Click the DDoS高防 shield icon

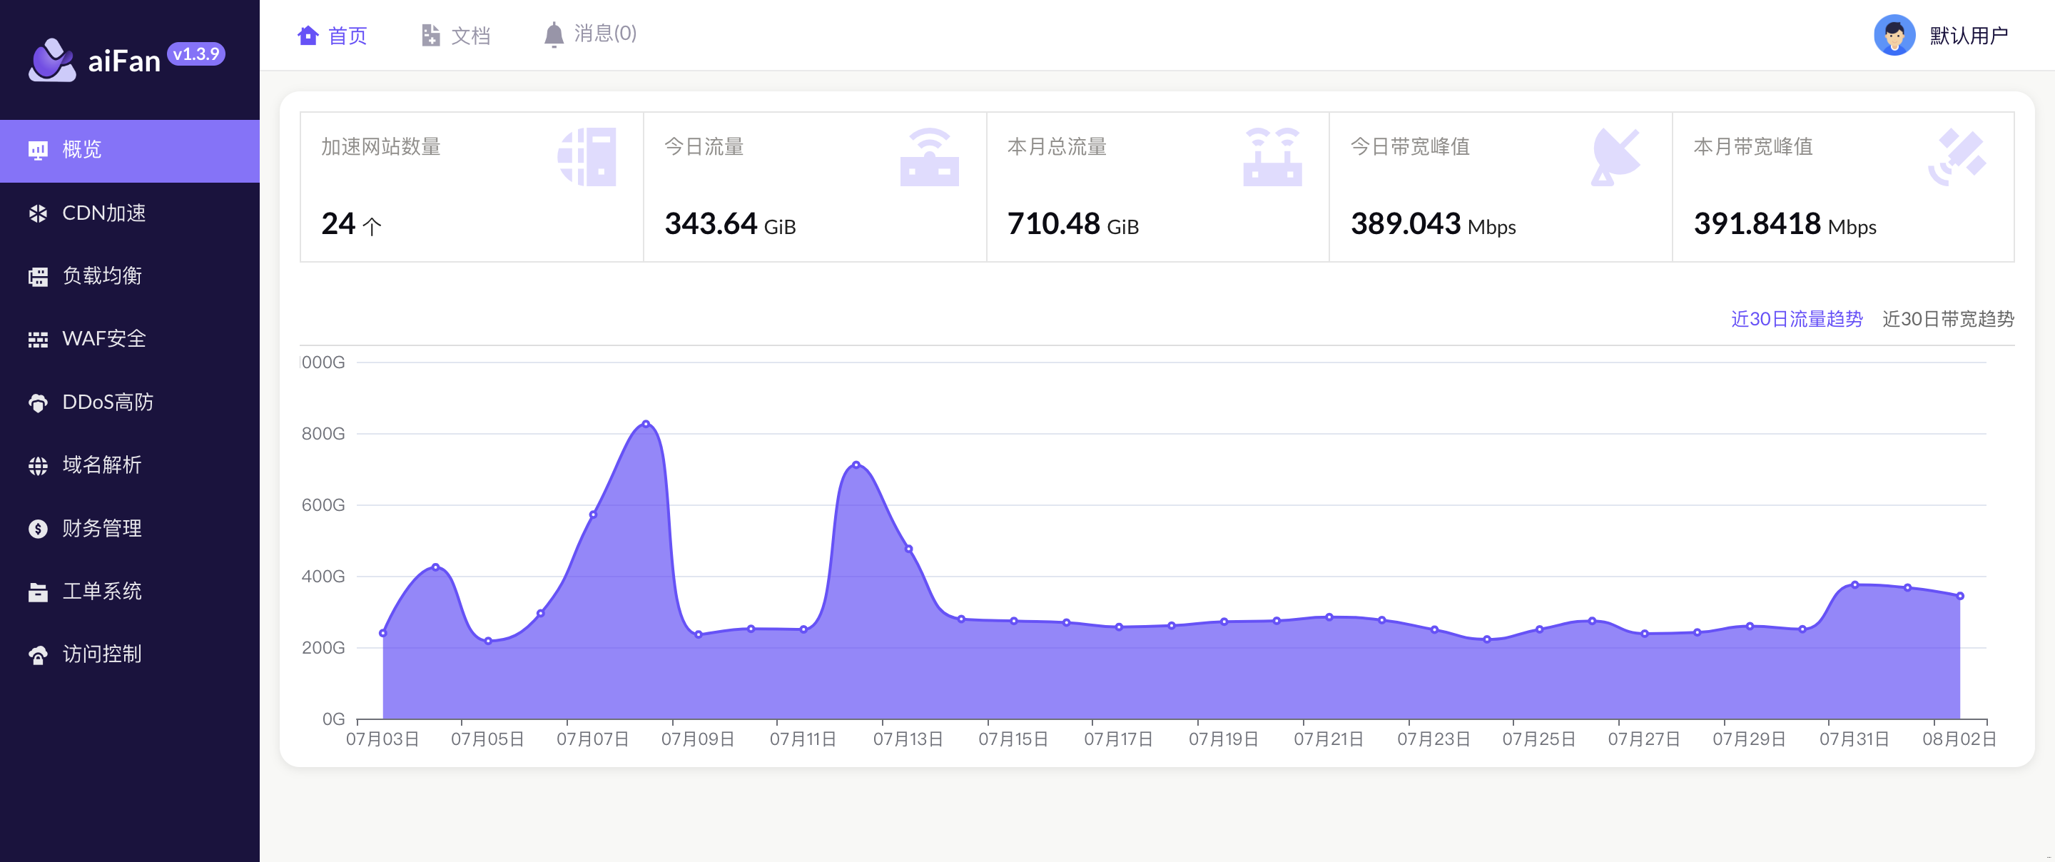[x=38, y=403]
